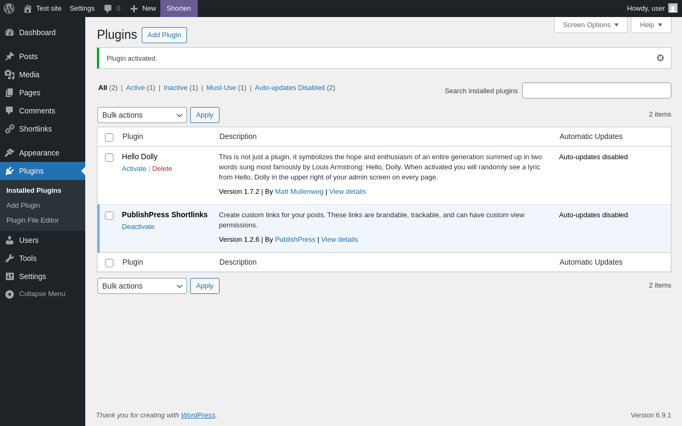
Task: Check the select-all checkbox in table header
Action: [109, 137]
